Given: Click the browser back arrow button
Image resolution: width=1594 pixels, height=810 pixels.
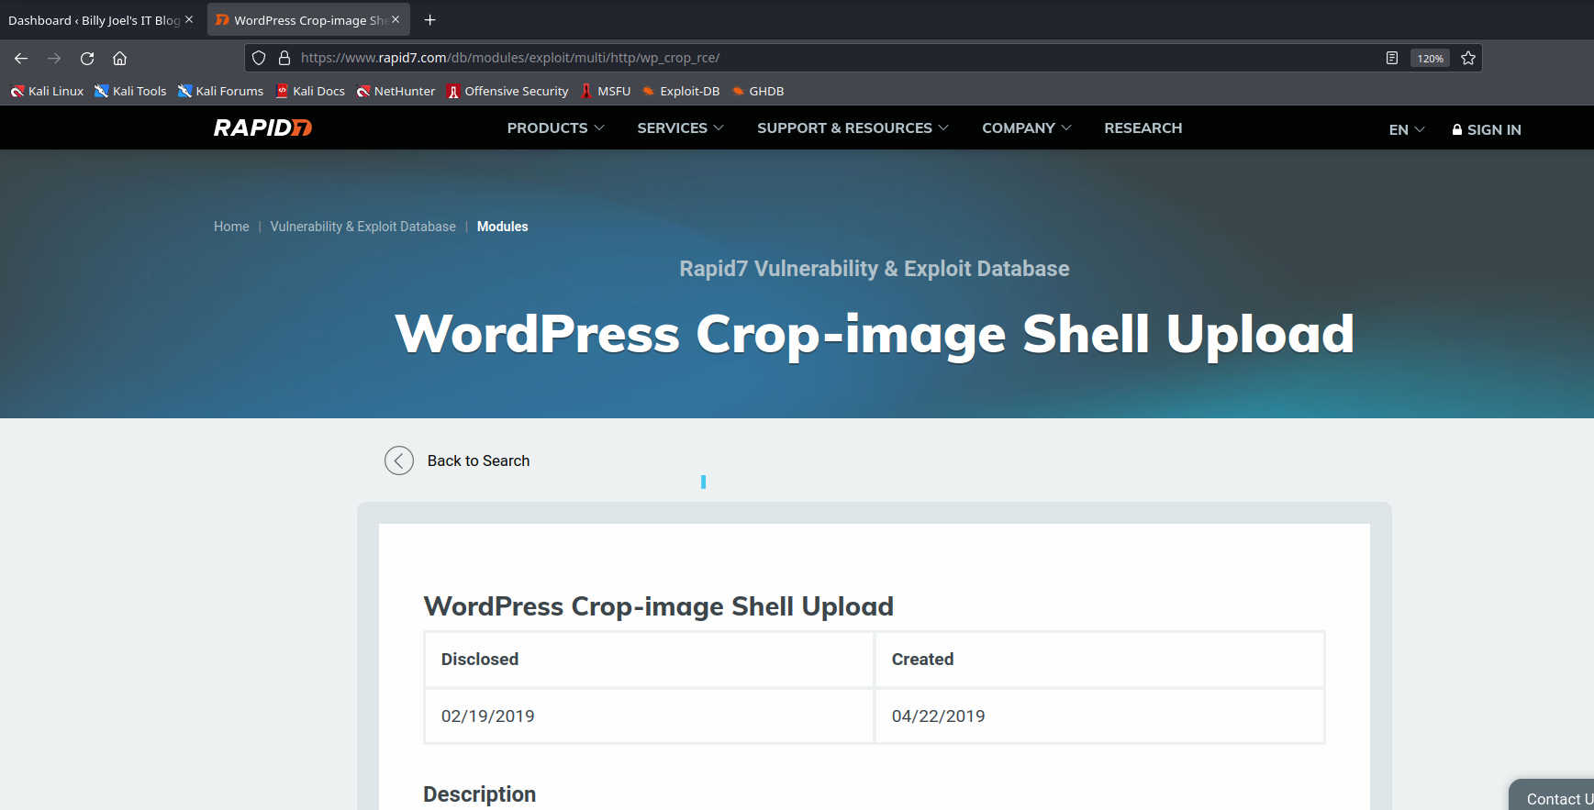Looking at the screenshot, I should tap(21, 59).
